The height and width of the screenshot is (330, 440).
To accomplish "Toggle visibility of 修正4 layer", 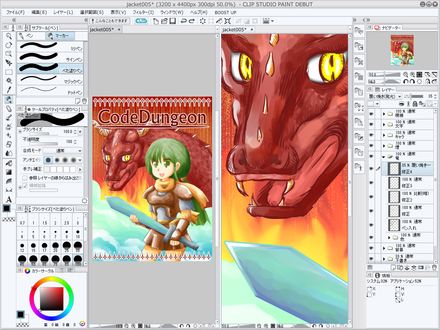I will pyautogui.click(x=371, y=168).
